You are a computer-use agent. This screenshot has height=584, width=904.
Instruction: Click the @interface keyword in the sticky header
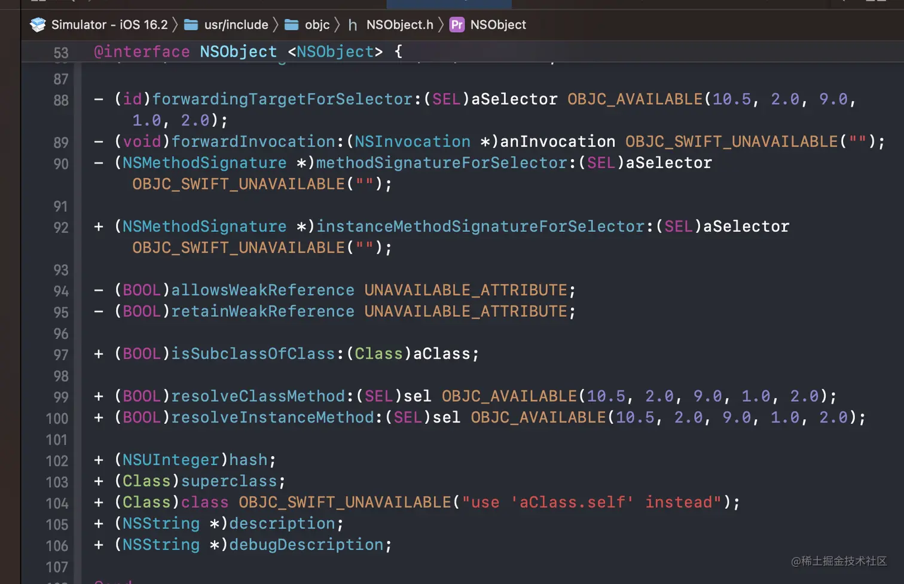142,51
